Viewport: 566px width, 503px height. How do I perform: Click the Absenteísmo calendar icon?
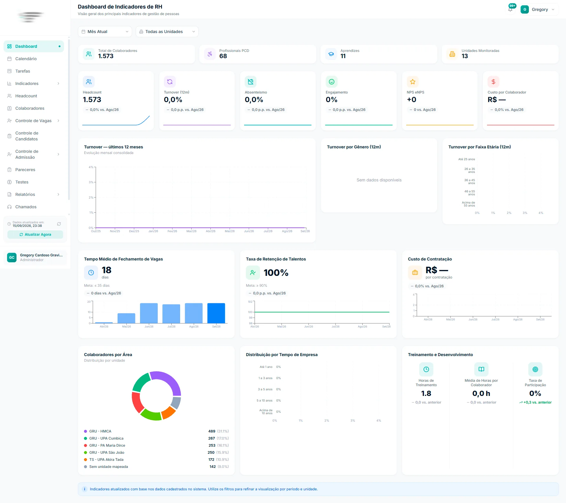pos(251,82)
